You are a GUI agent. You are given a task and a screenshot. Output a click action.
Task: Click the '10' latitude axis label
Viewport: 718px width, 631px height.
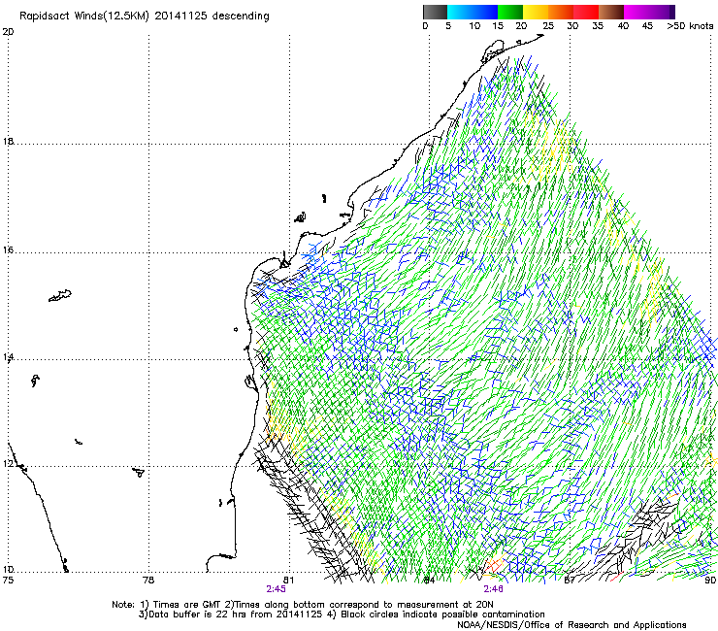8,570
